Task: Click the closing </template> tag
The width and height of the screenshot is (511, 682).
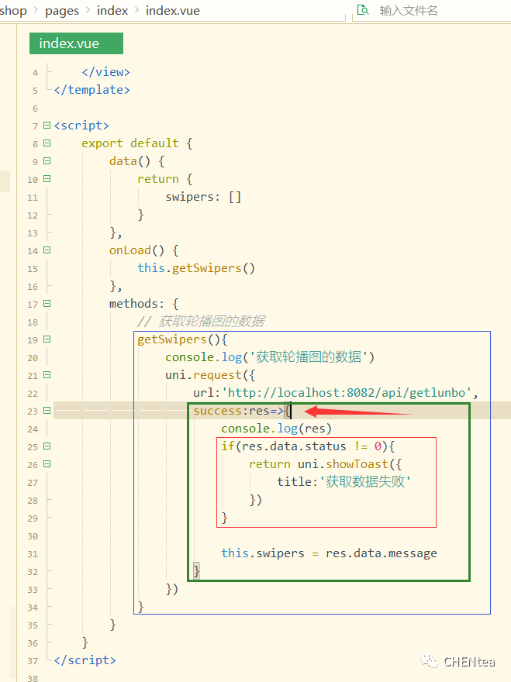Action: [91, 90]
